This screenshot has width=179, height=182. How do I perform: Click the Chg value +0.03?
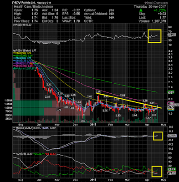point(162,14)
